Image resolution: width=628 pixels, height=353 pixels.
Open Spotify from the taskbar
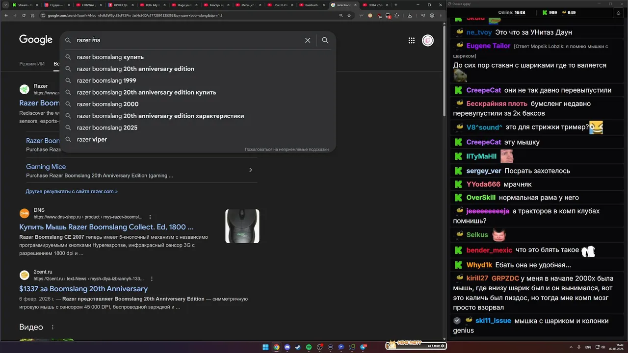click(x=309, y=347)
